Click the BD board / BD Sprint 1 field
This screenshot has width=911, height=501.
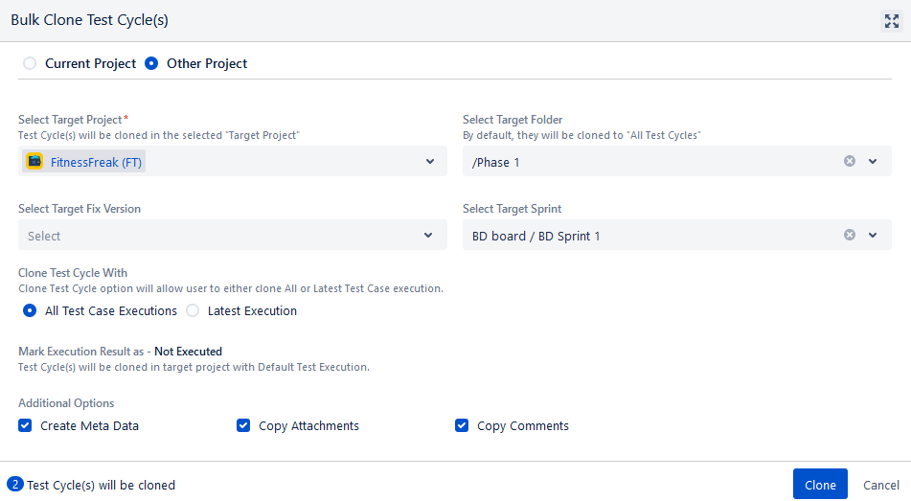[x=677, y=235]
